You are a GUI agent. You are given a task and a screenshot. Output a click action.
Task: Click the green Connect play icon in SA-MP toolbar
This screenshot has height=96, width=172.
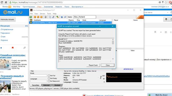[31, 17]
